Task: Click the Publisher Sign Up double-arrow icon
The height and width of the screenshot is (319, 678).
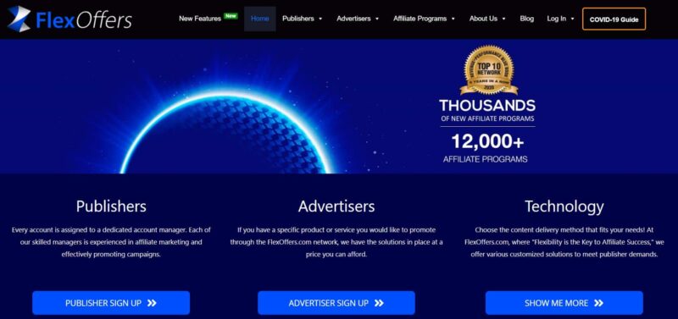Action: click(x=152, y=303)
